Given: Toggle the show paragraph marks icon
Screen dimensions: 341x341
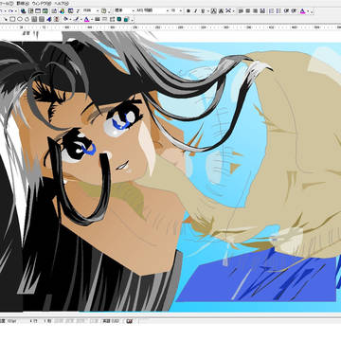Looking at the screenshot, I should (x=78, y=11).
